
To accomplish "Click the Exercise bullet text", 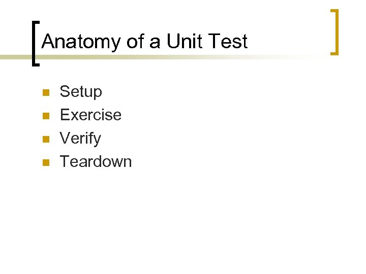I will [x=90, y=115].
